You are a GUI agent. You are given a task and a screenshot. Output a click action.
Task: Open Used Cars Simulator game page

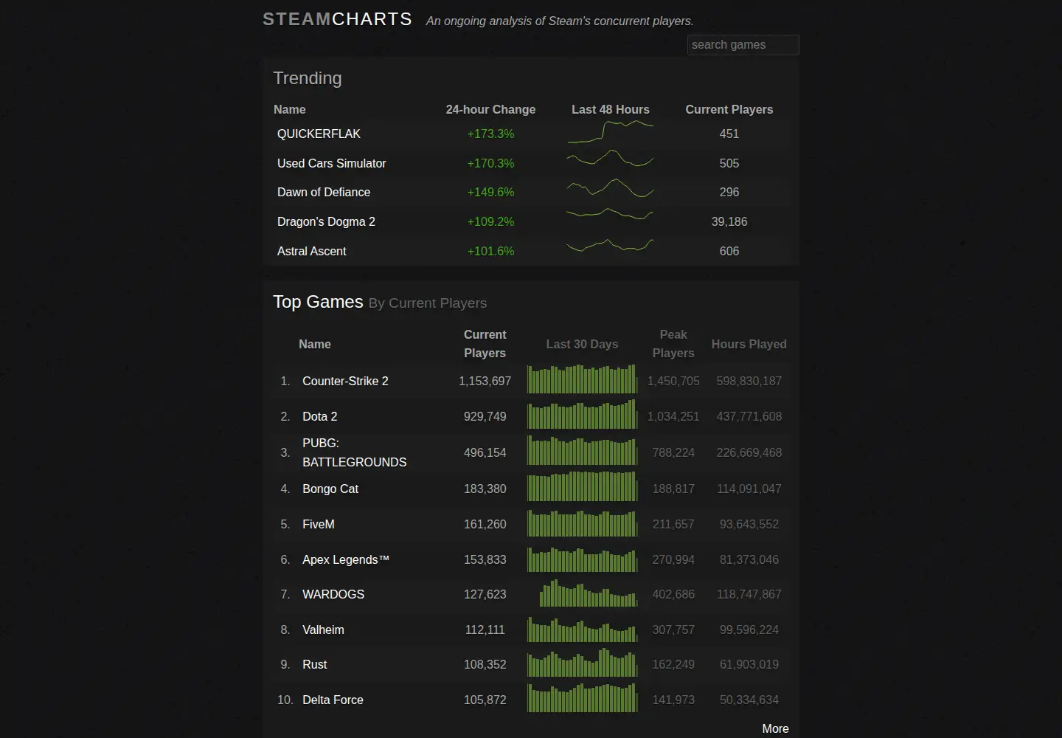[331, 163]
